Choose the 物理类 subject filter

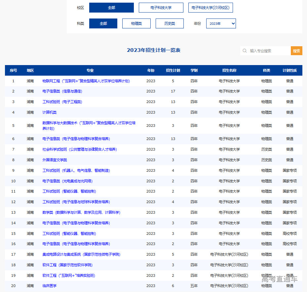point(136,23)
